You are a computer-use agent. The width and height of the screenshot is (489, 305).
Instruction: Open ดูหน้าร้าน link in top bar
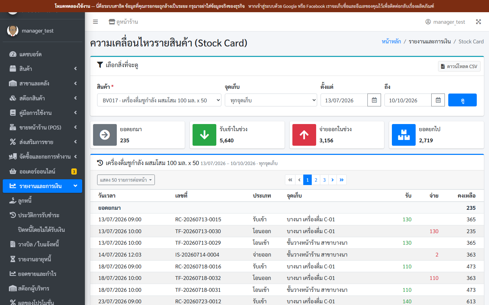[x=123, y=22]
